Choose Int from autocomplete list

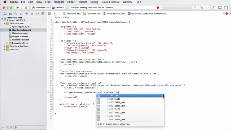130,96
